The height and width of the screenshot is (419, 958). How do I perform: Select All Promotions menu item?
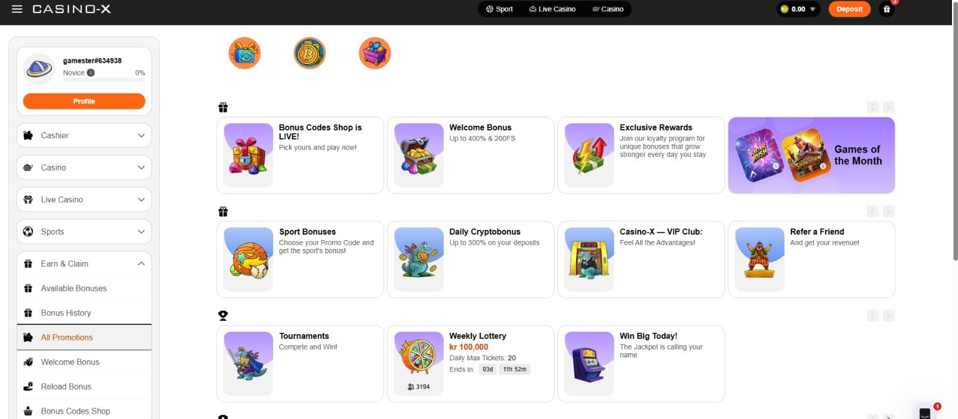(x=84, y=338)
